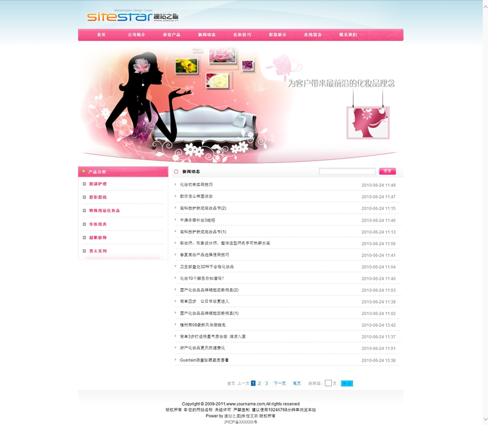Click the timestamp 2010-06-24 11:40
The image size is (488, 425).
point(378,278)
